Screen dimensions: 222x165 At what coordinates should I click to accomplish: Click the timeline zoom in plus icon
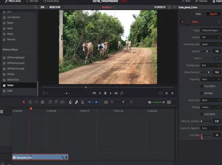point(131,102)
